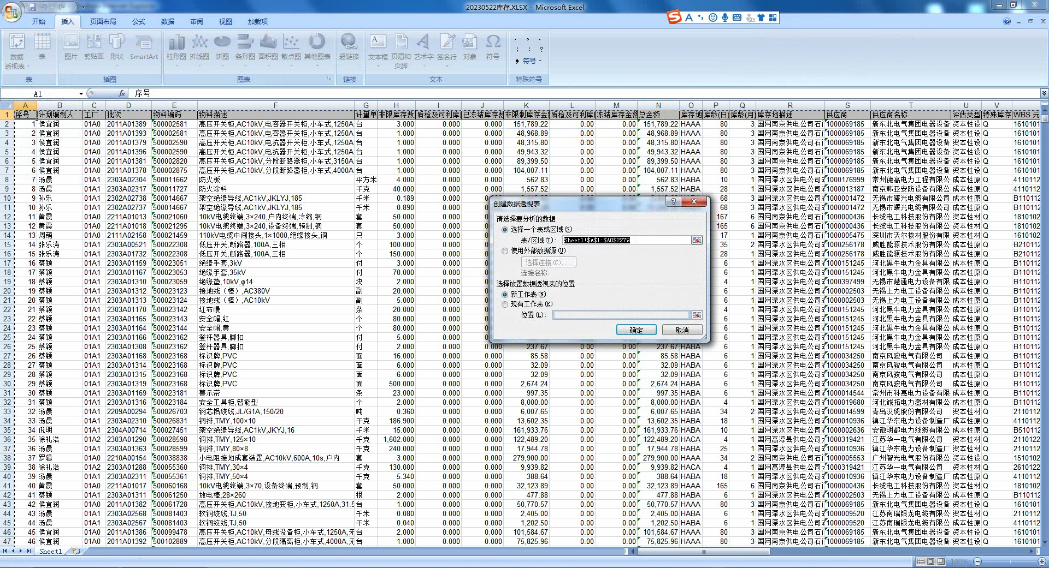Click 取消 to cancel the dialog
1049x568 pixels.
pyautogui.click(x=682, y=330)
